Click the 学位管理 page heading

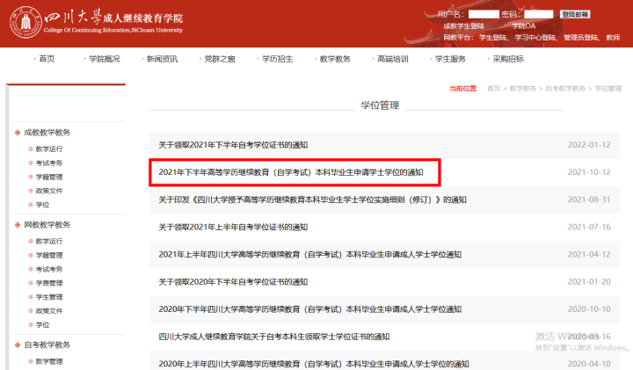[x=380, y=105]
